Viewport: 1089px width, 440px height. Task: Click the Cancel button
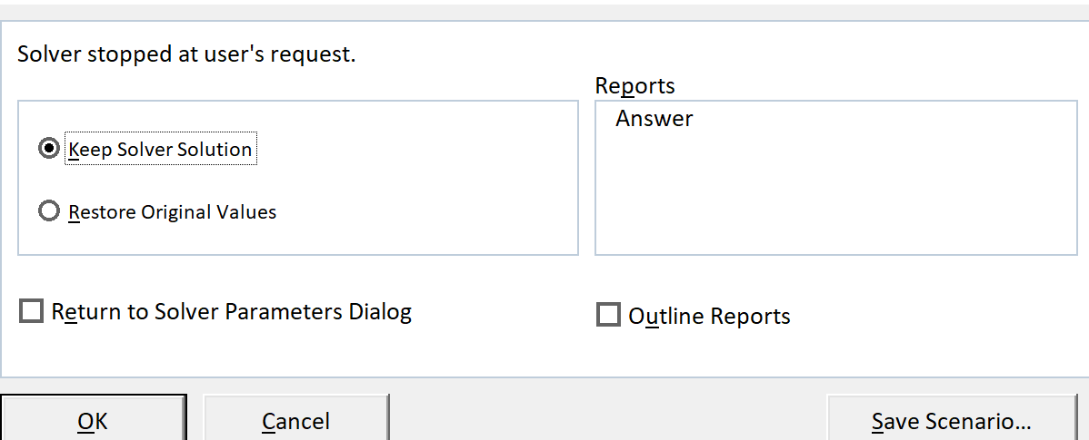click(295, 421)
